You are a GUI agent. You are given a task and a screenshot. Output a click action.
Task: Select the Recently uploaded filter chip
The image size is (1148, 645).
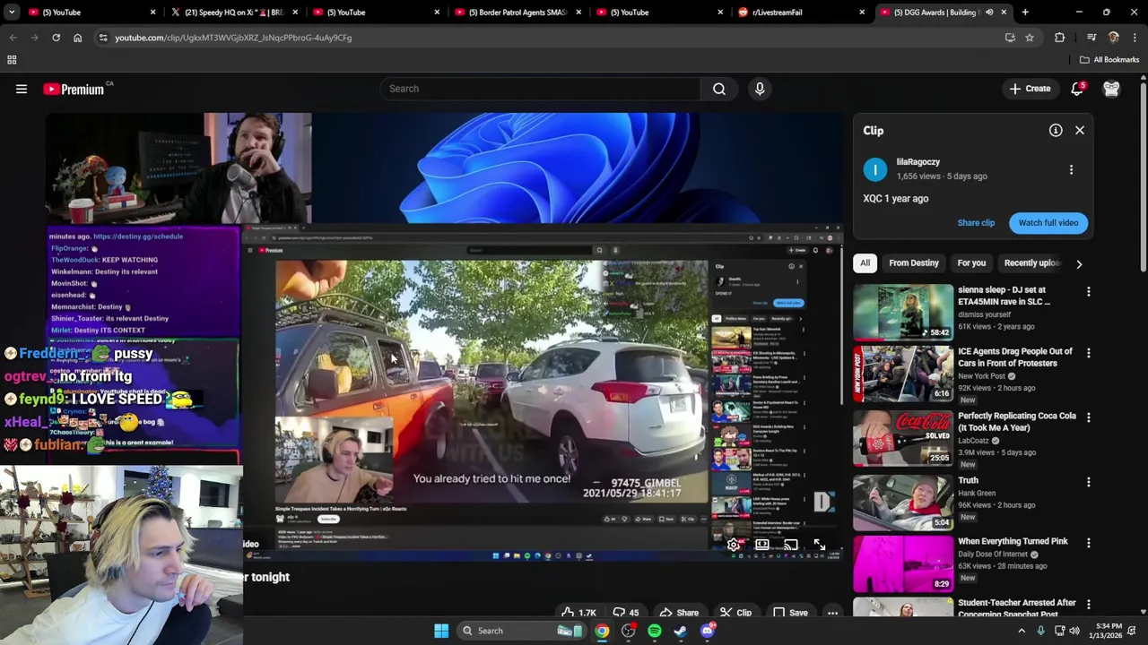[1031, 263]
